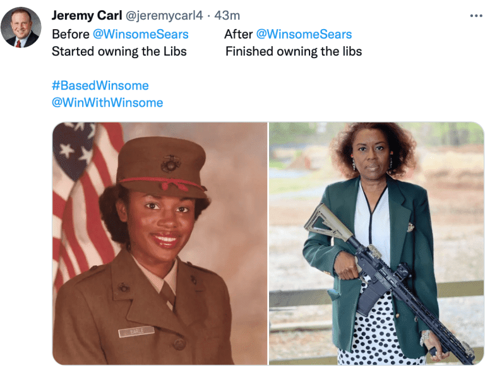Viewport: 485px width, 367px height.
Task: Click the tweet text 'Started owning the Libs'
Action: pyautogui.click(x=119, y=51)
